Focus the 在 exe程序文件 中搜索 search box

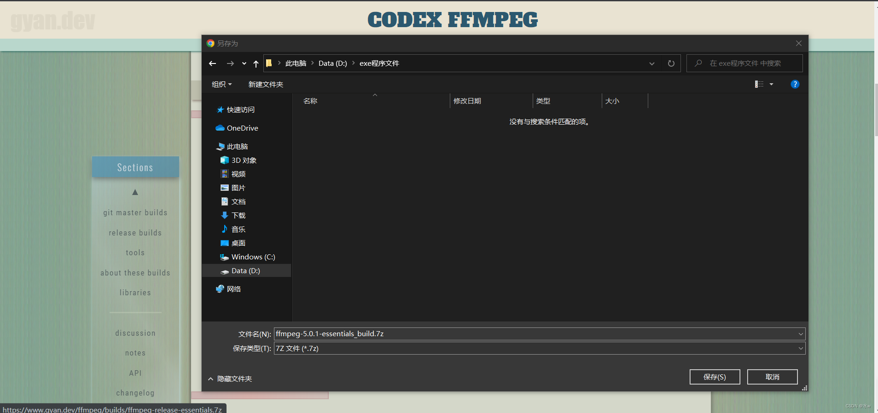tap(744, 63)
